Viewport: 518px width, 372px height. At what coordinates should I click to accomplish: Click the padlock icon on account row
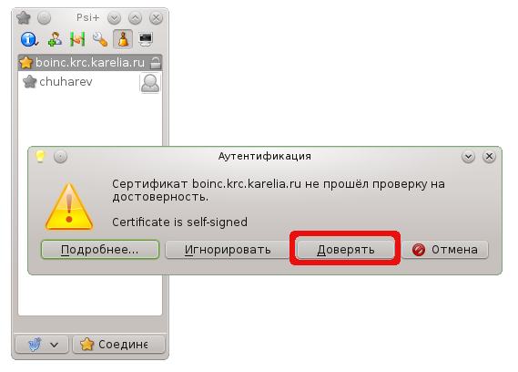point(156,63)
